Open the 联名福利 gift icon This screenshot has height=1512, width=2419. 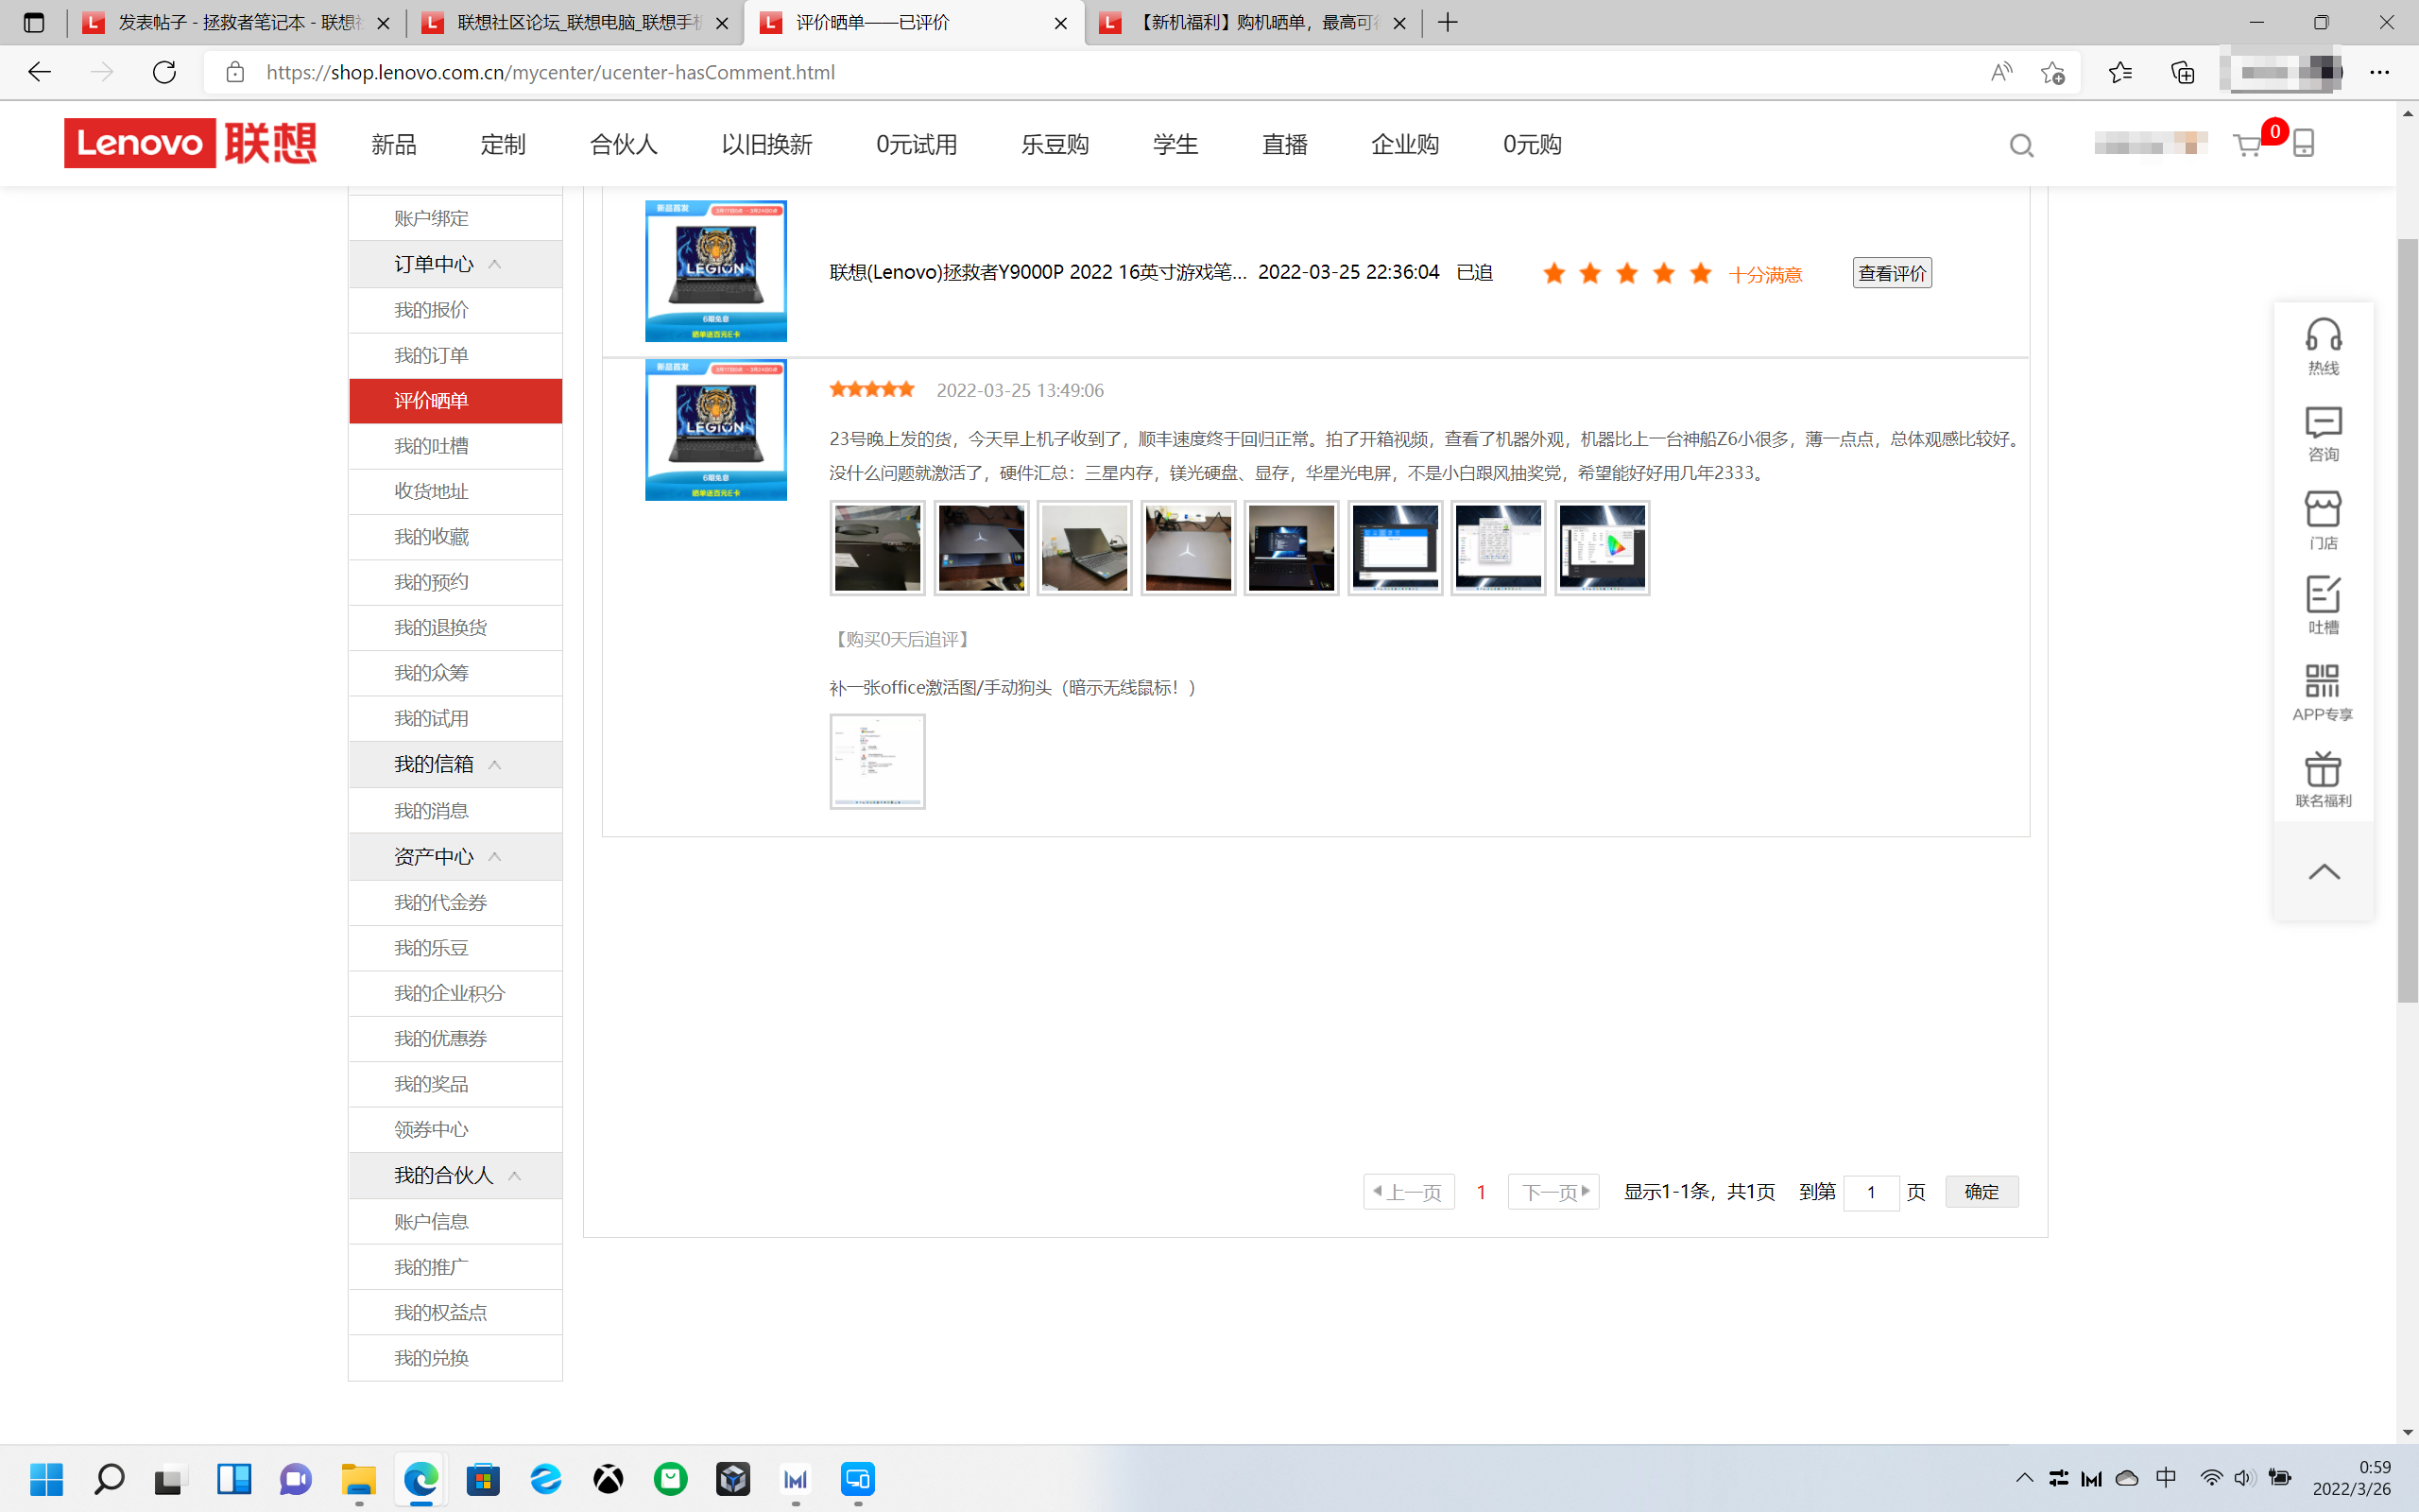coord(2323,779)
